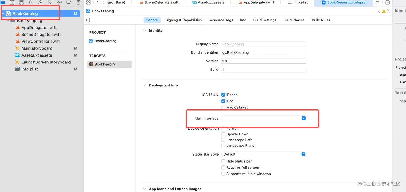Open AppDelegate.swift in the navigator
The height and width of the screenshot is (192, 406).
(x=39, y=27)
